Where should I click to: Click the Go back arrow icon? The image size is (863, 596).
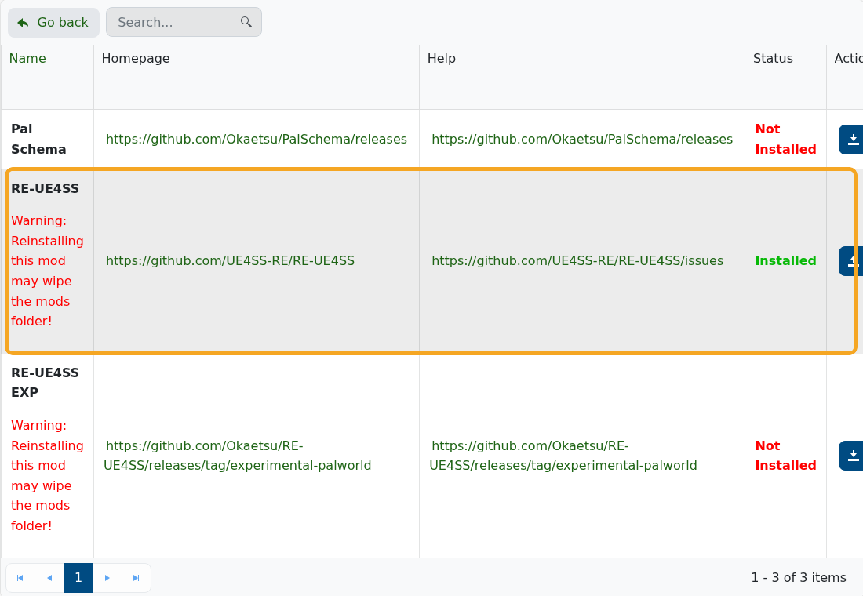pos(23,23)
